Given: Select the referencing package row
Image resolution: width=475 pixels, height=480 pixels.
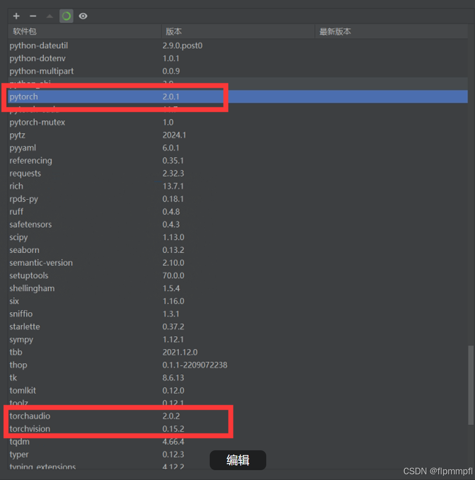Looking at the screenshot, I should pos(237,161).
